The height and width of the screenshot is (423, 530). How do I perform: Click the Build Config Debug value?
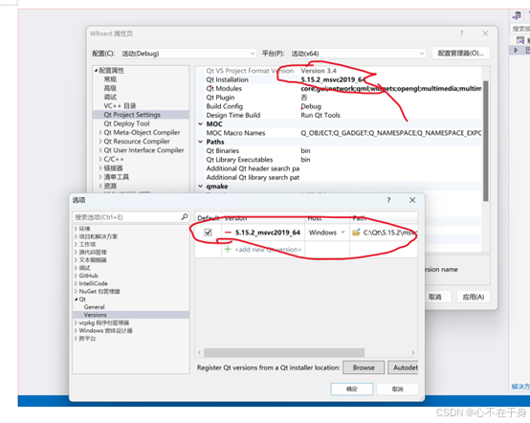coord(311,106)
